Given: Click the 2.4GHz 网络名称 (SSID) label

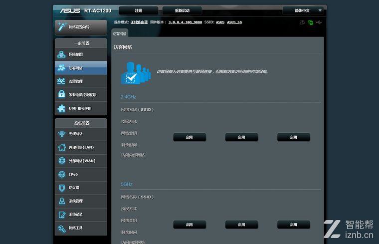Looking at the screenshot, I should 137,110.
